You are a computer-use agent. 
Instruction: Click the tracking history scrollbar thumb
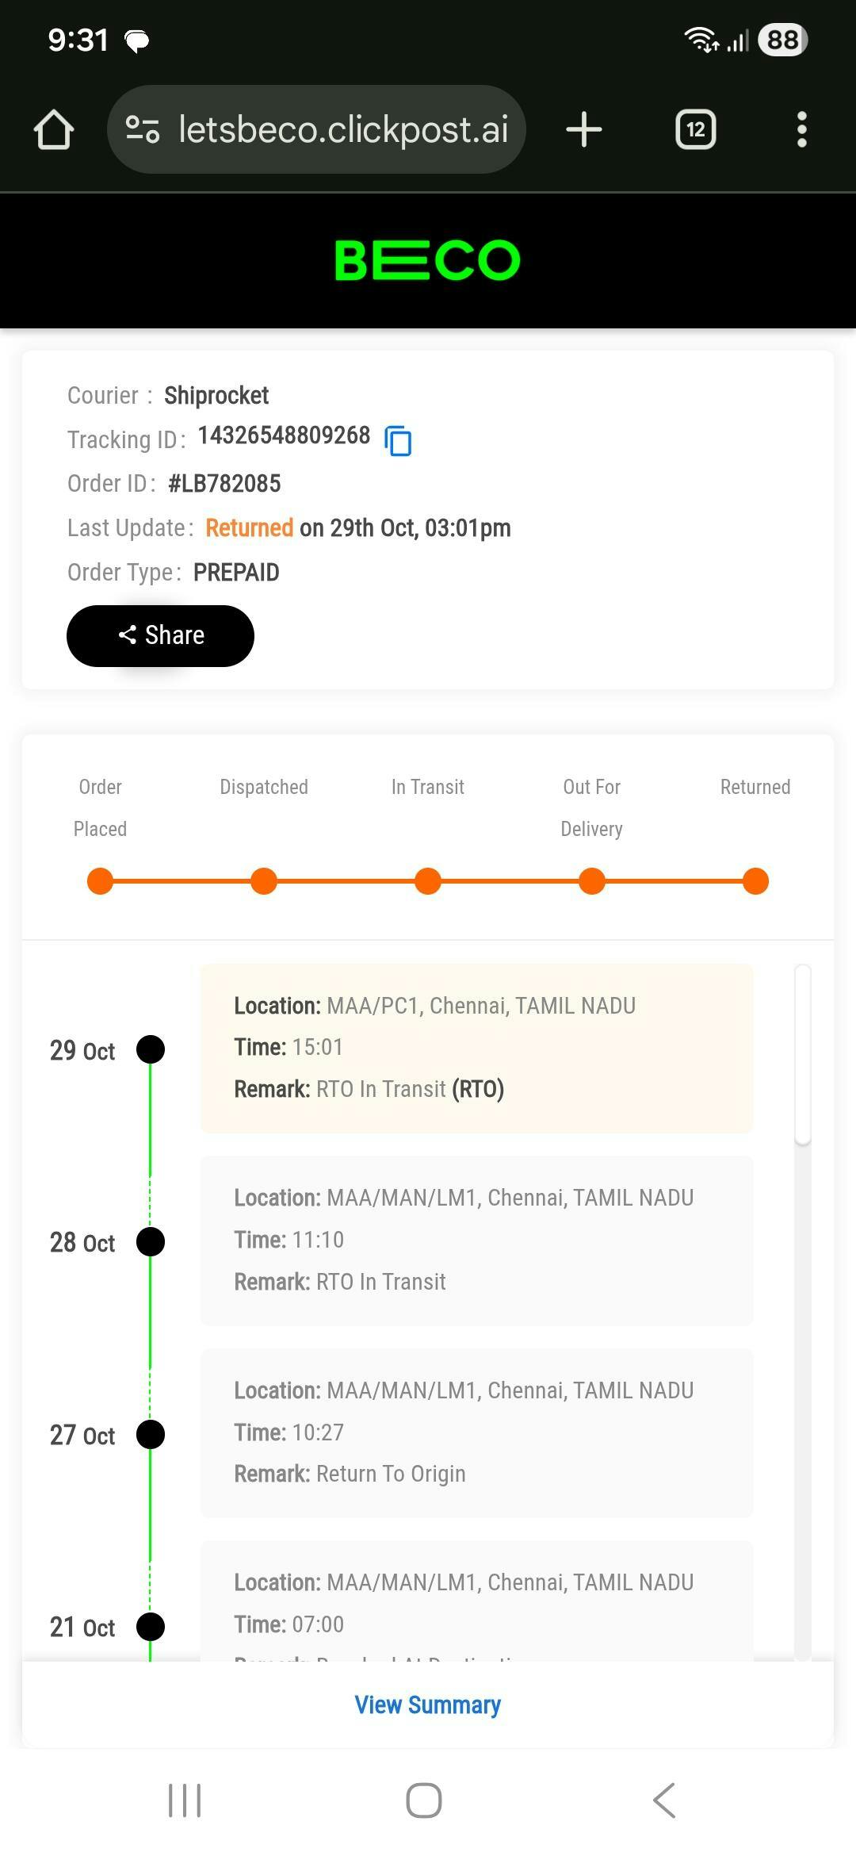pyautogui.click(x=802, y=1055)
